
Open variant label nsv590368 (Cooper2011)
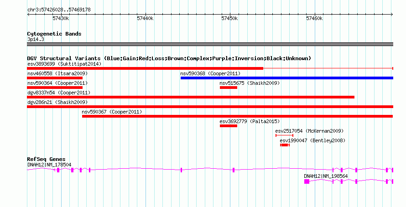[x=210, y=73]
